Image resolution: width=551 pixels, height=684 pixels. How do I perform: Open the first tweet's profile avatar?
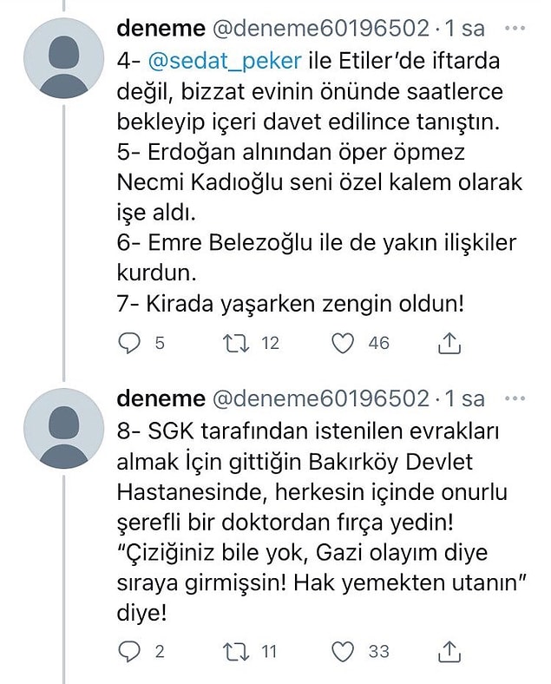(63, 57)
